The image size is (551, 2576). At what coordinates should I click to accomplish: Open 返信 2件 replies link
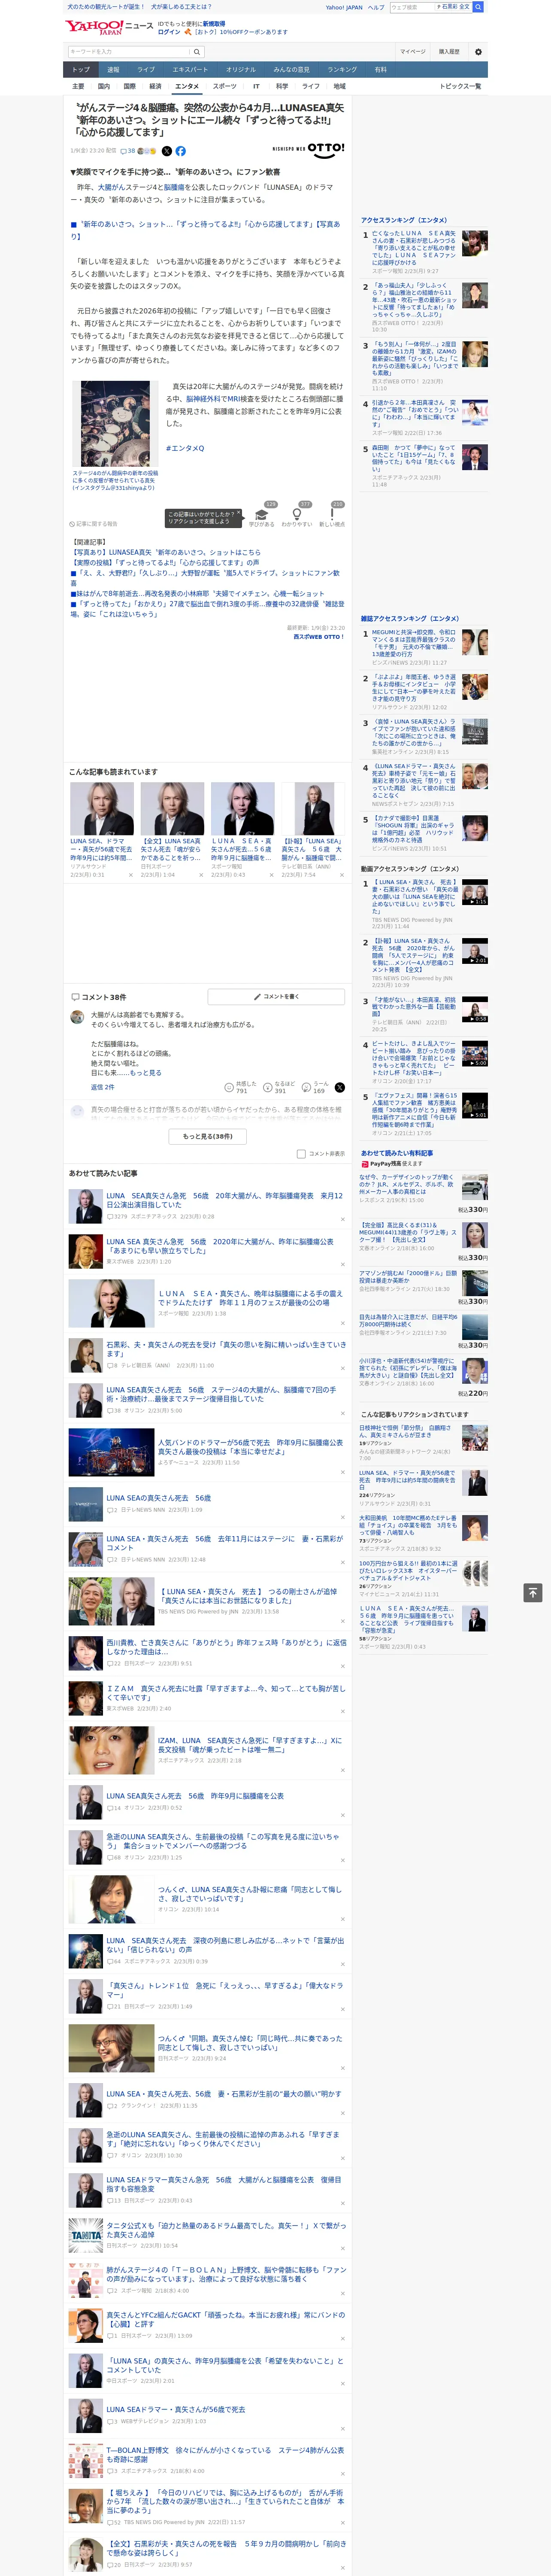click(x=103, y=1087)
